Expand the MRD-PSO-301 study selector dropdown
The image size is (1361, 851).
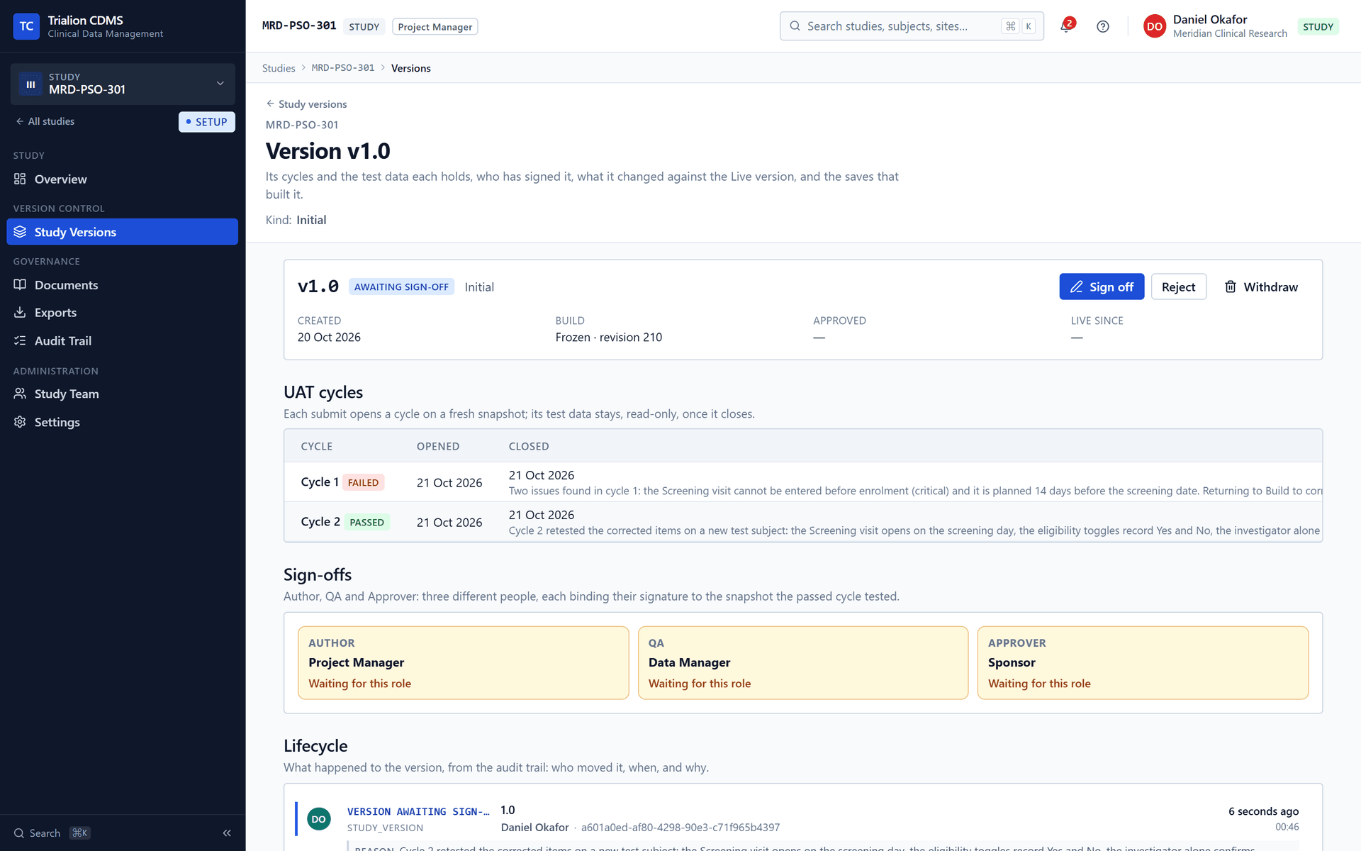click(123, 84)
